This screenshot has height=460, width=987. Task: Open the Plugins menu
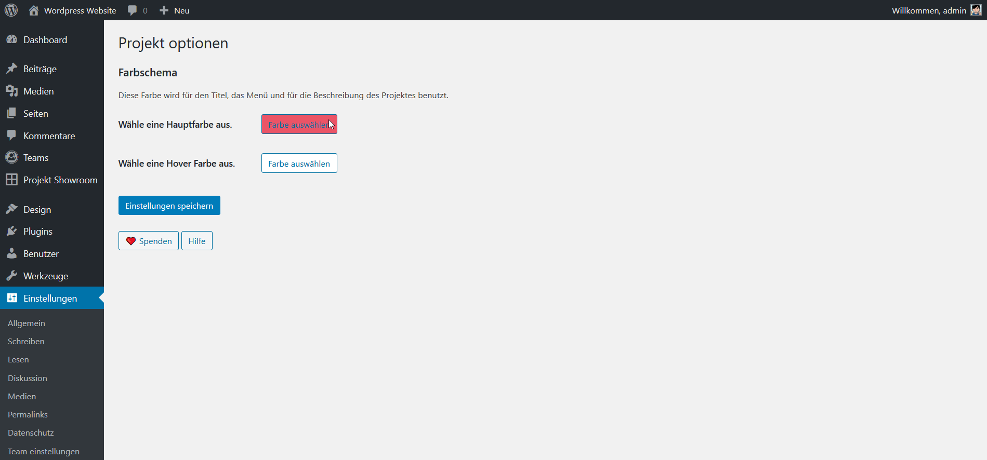(x=52, y=231)
